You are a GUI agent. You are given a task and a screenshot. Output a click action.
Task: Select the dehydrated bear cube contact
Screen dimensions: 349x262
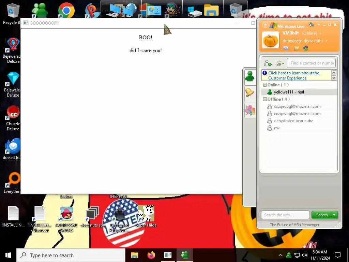[x=299, y=121]
